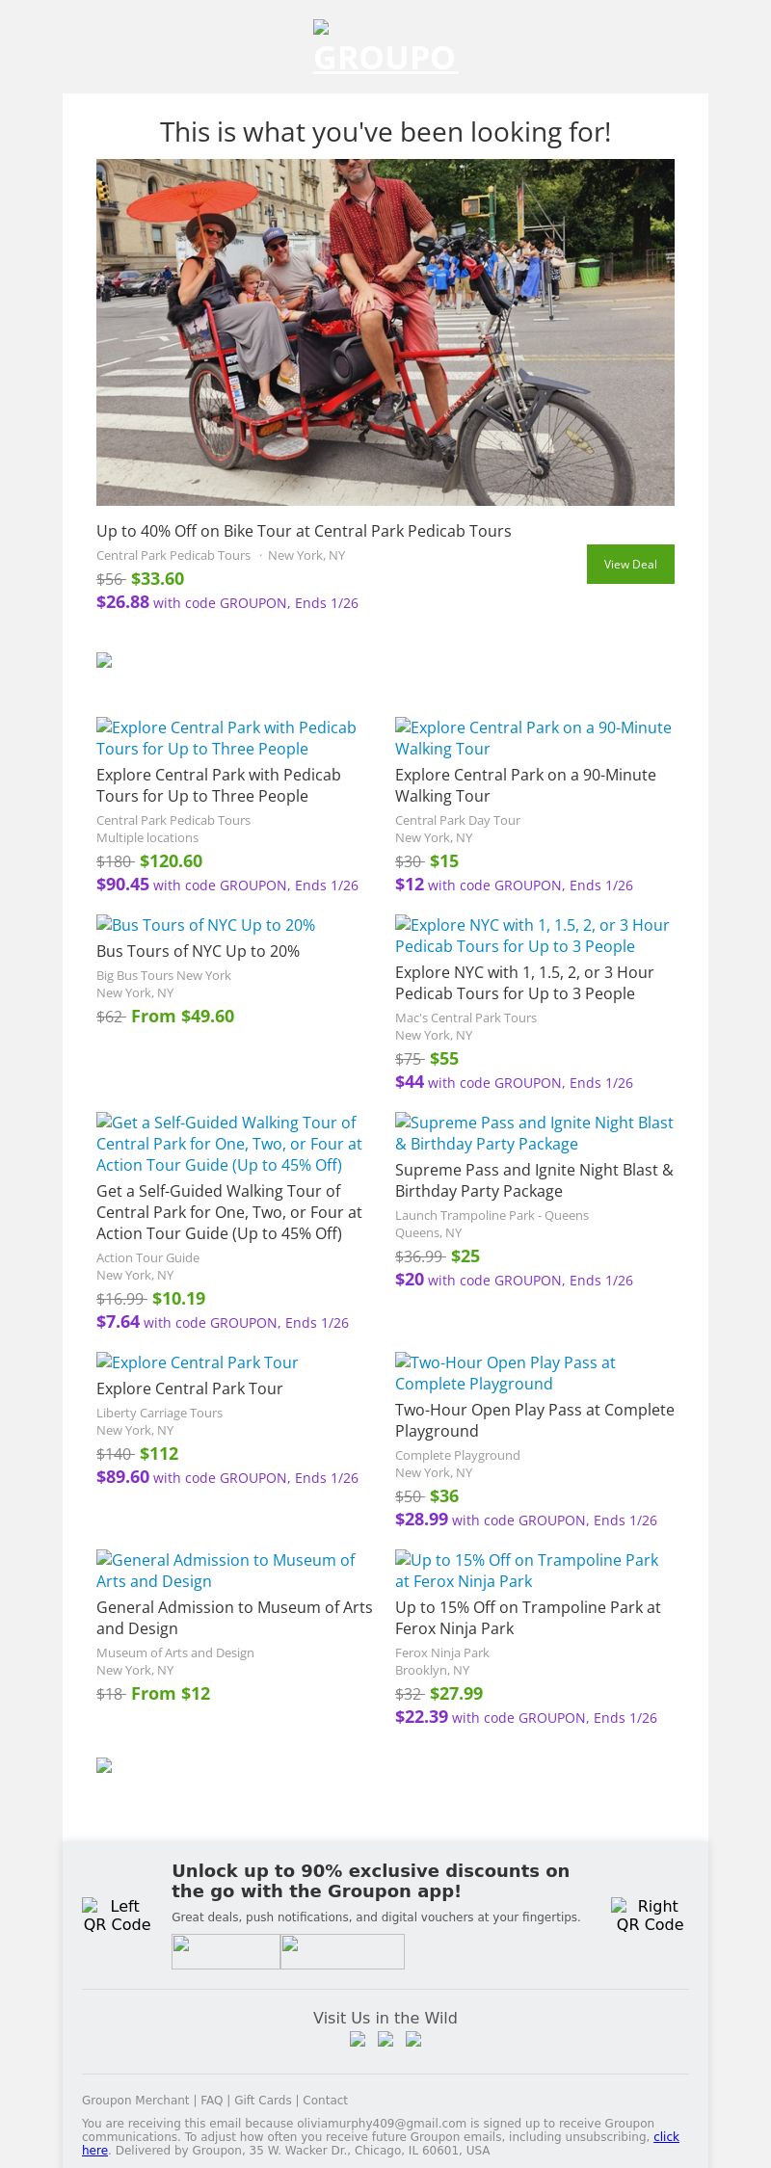Open the pedicab bike tour hero photo
Image resolution: width=771 pixels, height=2168 pixels.
coord(385,332)
